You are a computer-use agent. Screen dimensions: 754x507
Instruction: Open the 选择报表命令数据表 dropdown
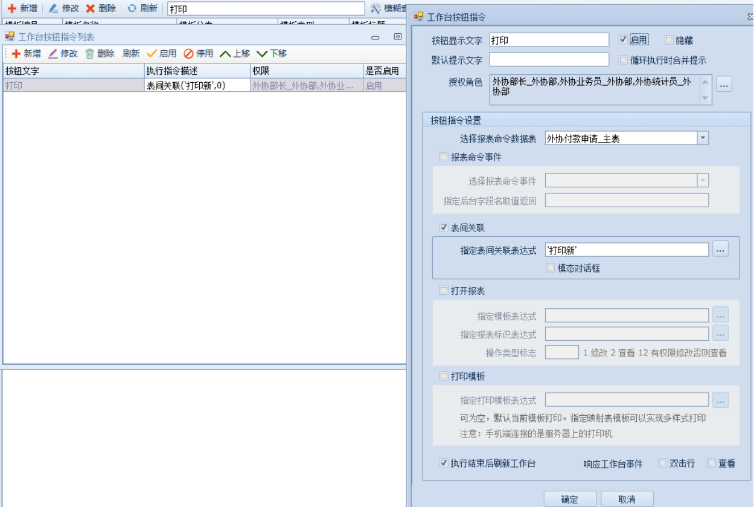click(x=703, y=138)
